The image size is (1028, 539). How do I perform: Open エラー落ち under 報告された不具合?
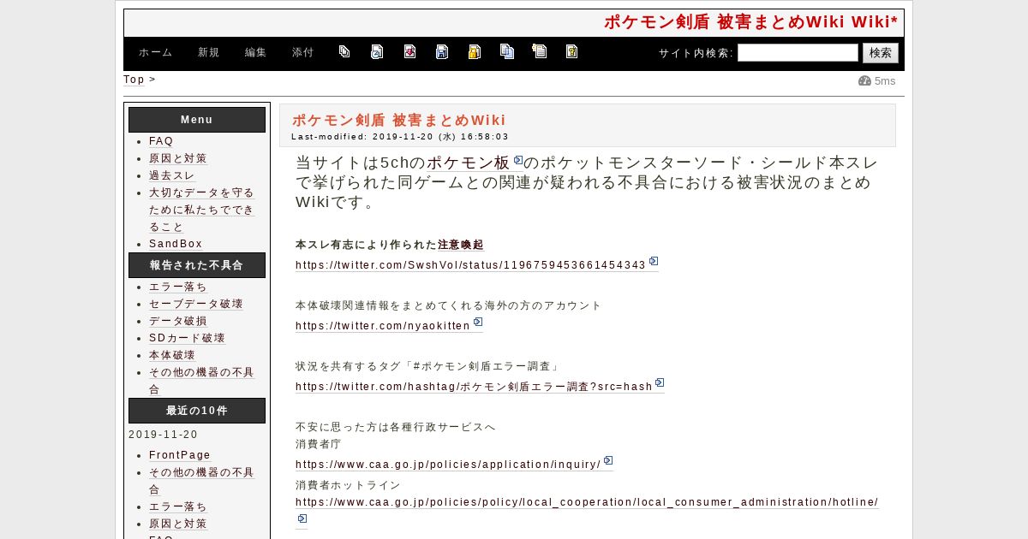[178, 287]
